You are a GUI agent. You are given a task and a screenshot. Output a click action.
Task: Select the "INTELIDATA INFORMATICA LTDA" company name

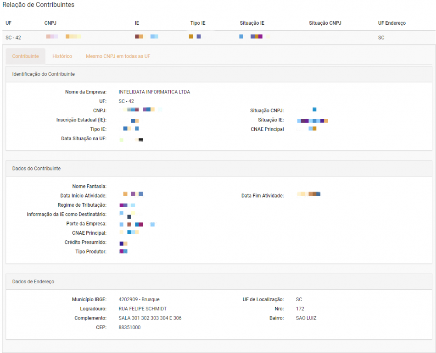(x=154, y=92)
